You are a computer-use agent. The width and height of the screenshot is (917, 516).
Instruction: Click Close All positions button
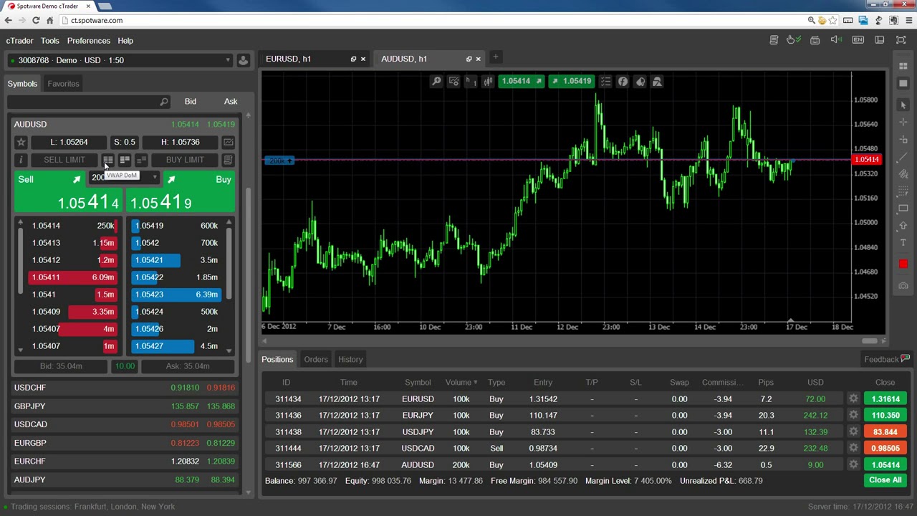click(x=885, y=480)
